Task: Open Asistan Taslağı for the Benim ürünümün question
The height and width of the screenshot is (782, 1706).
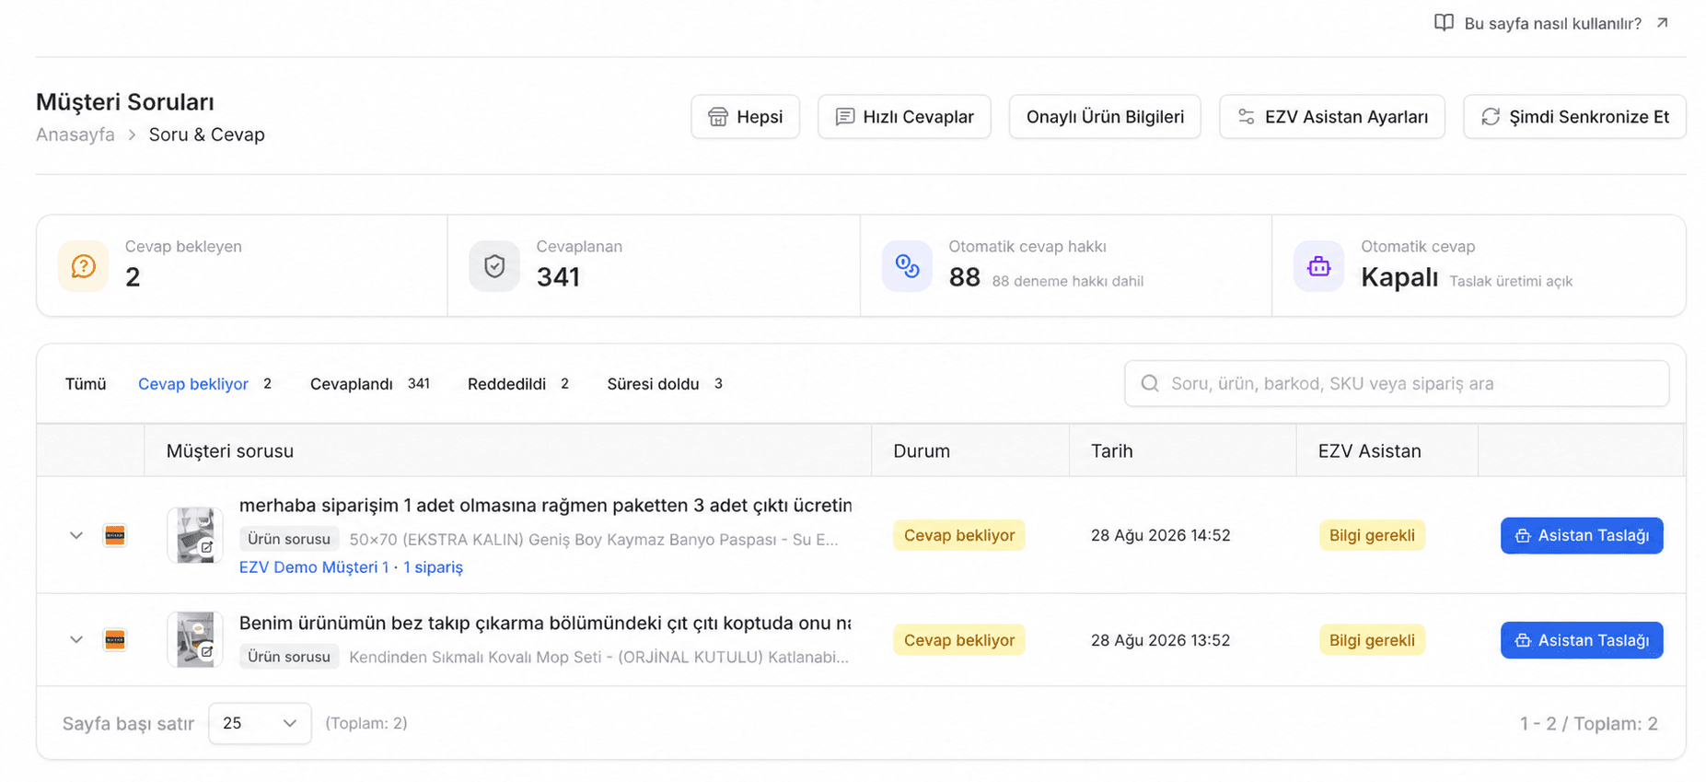Action: [1582, 640]
